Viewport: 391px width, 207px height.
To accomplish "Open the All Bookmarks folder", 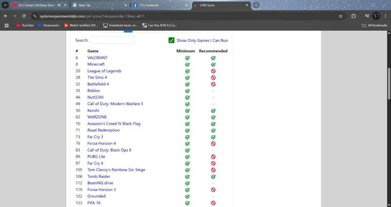I will [374, 25].
